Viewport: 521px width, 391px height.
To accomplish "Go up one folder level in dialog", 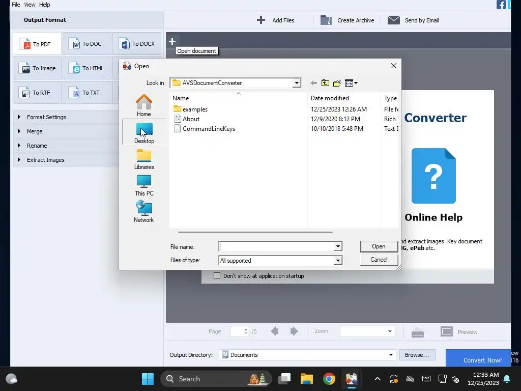I will [x=325, y=83].
